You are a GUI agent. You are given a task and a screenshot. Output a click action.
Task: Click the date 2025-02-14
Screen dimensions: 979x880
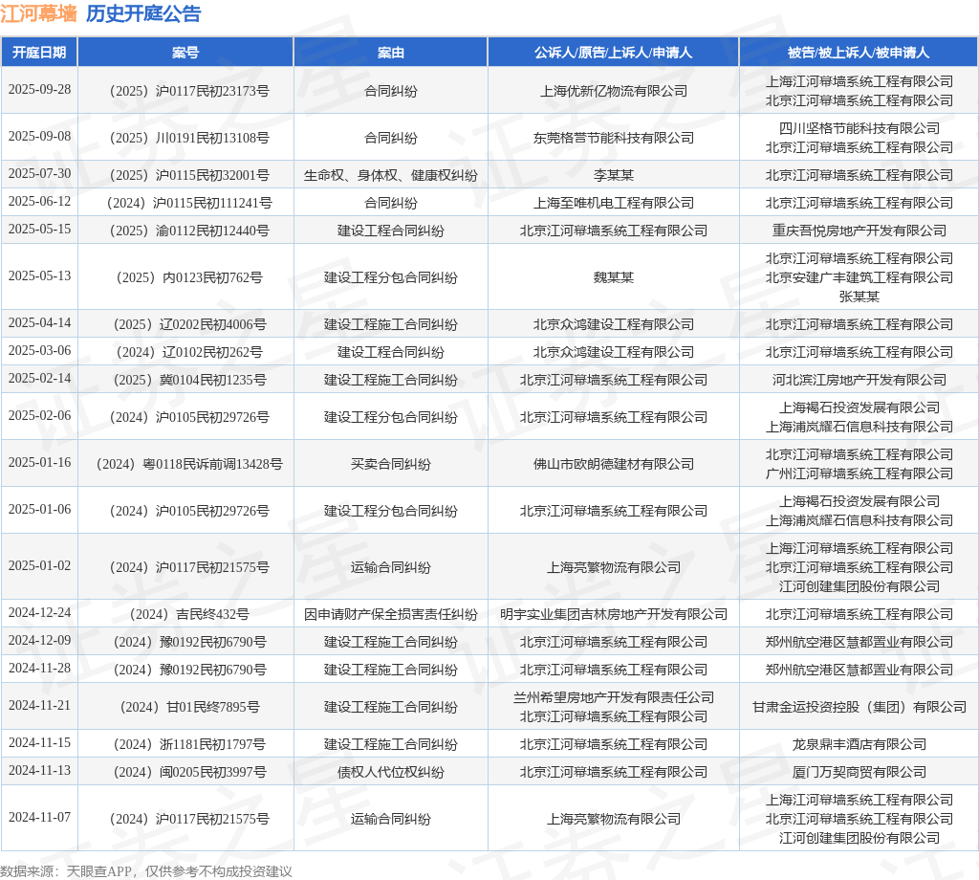[39, 379]
